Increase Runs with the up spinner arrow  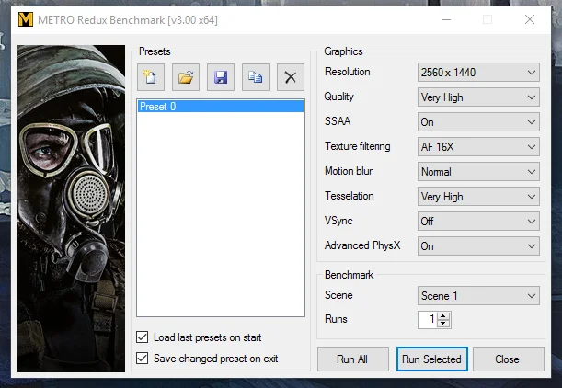click(443, 316)
